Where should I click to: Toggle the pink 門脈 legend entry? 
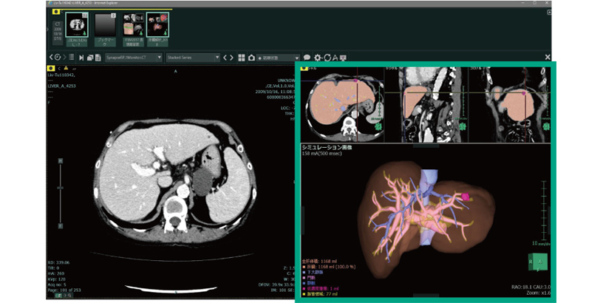tap(310, 278)
